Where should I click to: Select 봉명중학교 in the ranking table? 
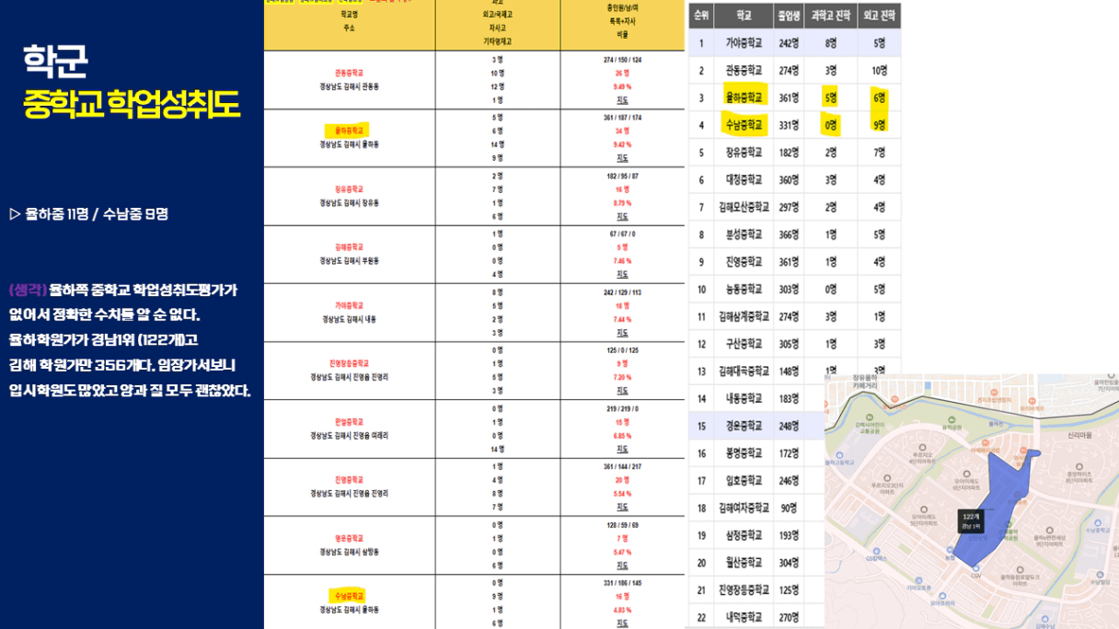pyautogui.click(x=744, y=453)
